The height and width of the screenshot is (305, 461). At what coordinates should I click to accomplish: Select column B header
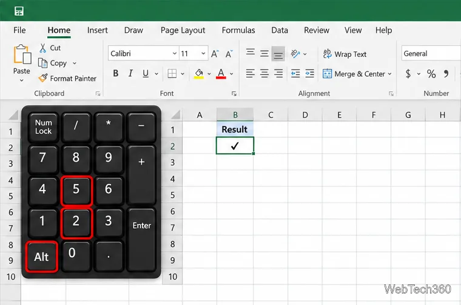coord(235,114)
